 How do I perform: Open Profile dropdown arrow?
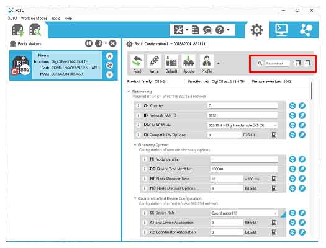[219, 63]
